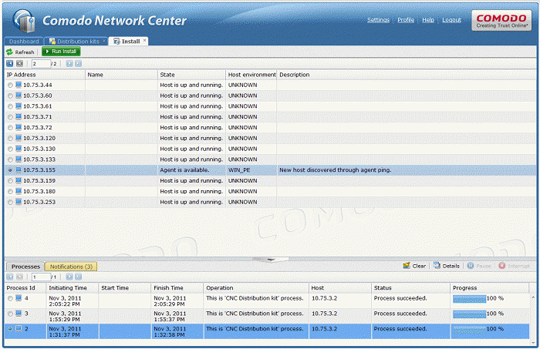The width and height of the screenshot is (540, 349).
Task: Open the Settings link
Action: [378, 20]
